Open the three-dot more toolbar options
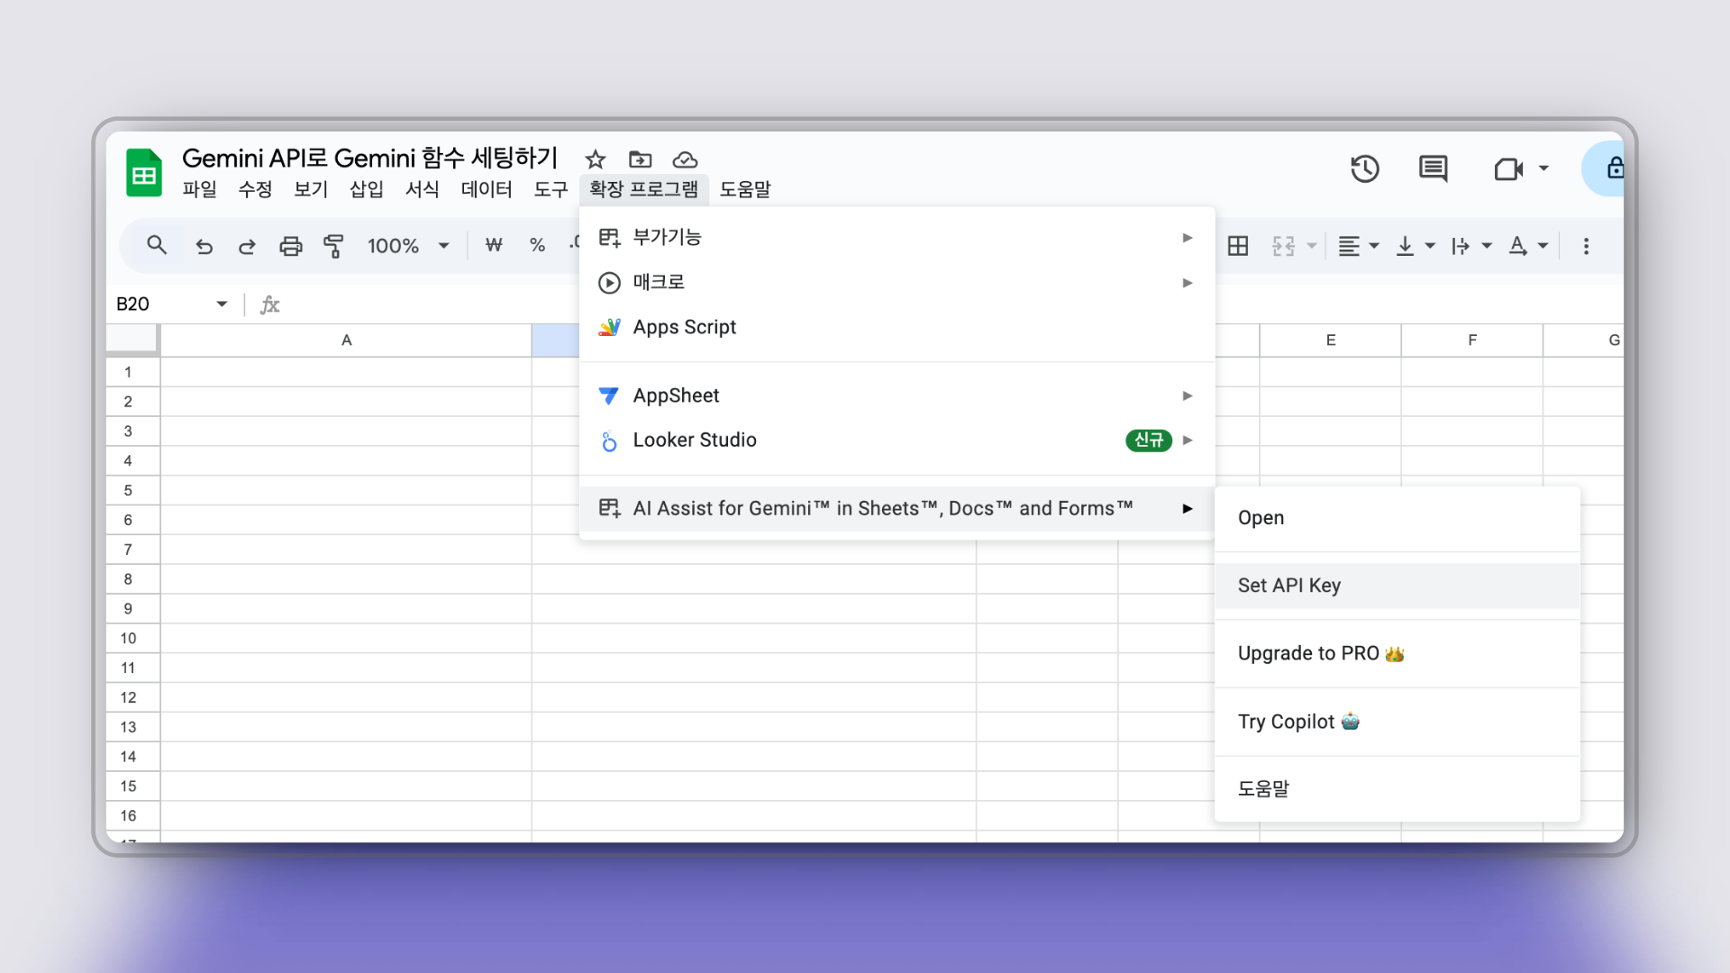The width and height of the screenshot is (1730, 973). (x=1587, y=246)
